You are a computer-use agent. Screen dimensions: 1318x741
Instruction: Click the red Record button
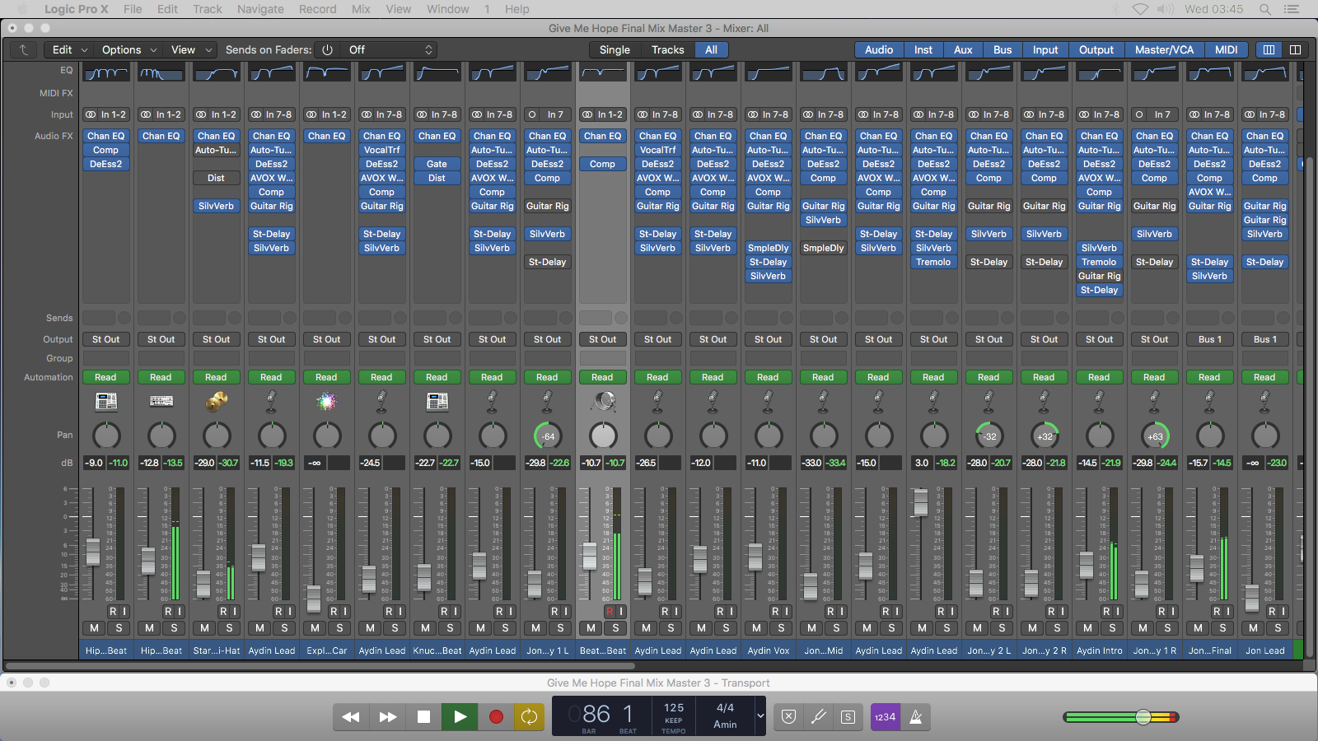(x=496, y=716)
